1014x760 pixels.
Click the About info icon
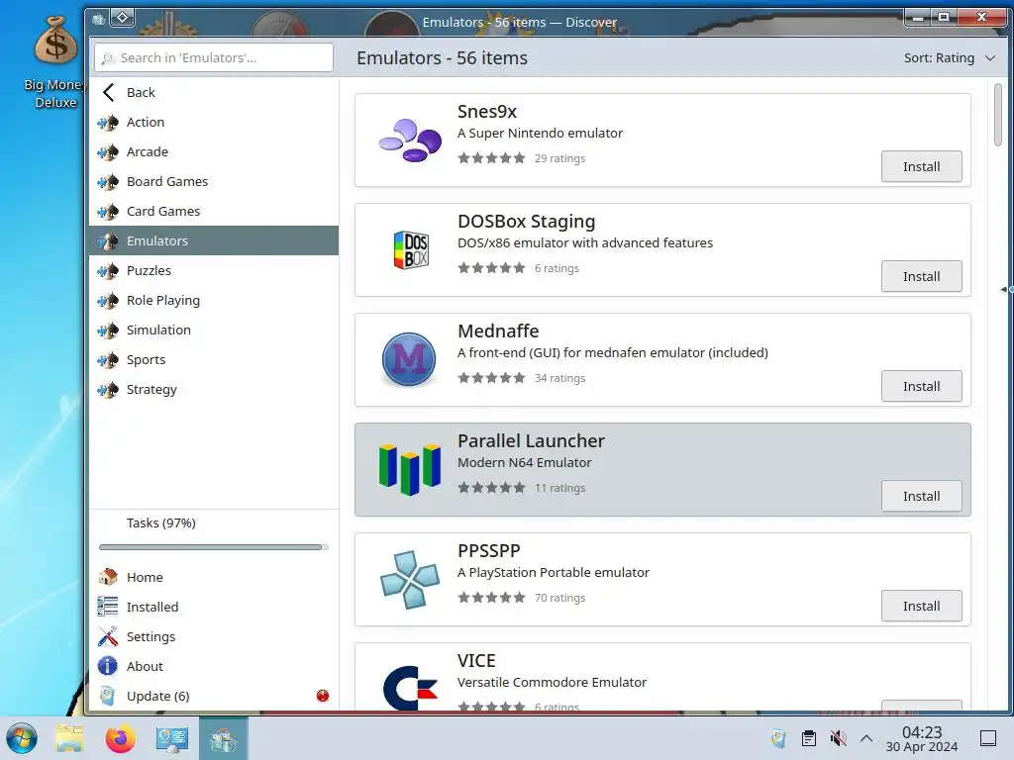click(x=107, y=666)
